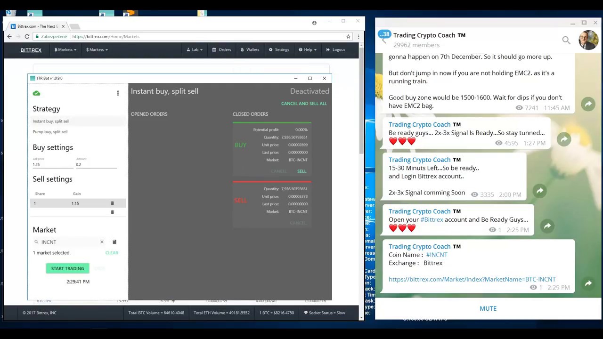Forward the EMC2 message from 11:45 AM
Image resolution: width=603 pixels, height=339 pixels.
[588, 104]
